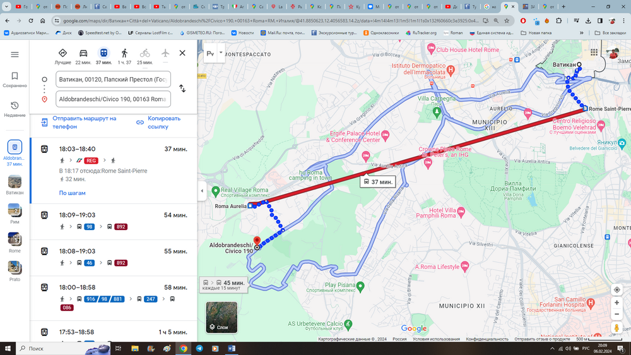
Task: Go back in browser
Action: [7, 21]
